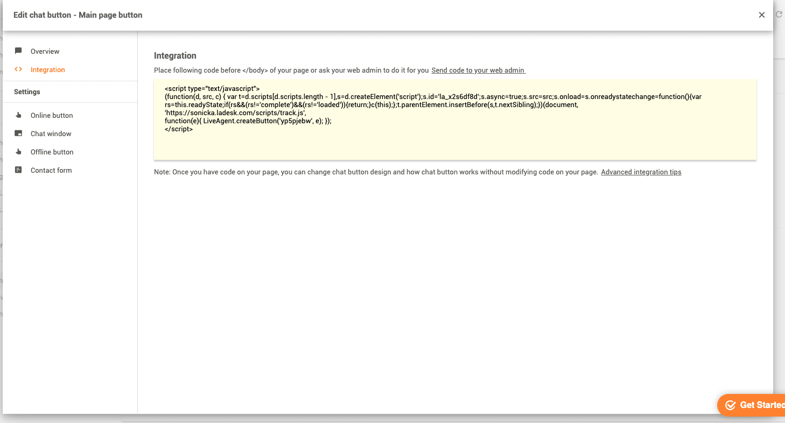Click the Send code to your web admin link
The width and height of the screenshot is (785, 423).
click(x=478, y=70)
